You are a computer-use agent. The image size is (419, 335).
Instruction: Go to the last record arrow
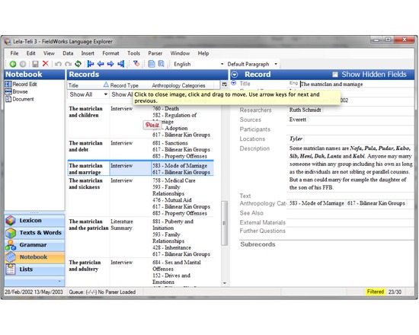coord(121,64)
